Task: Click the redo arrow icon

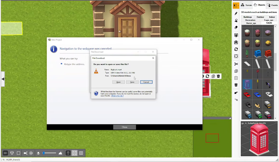Action: pyautogui.click(x=236, y=100)
